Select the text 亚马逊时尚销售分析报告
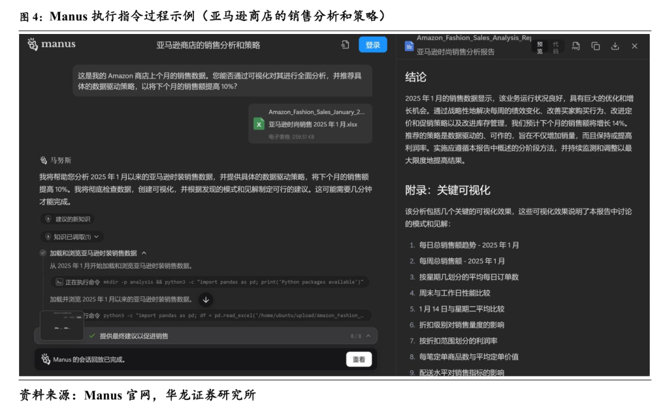Viewport: 667px width, 406px height. [455, 52]
